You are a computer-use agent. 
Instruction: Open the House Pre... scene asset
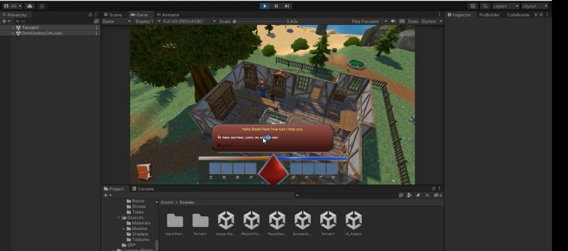tap(226, 224)
